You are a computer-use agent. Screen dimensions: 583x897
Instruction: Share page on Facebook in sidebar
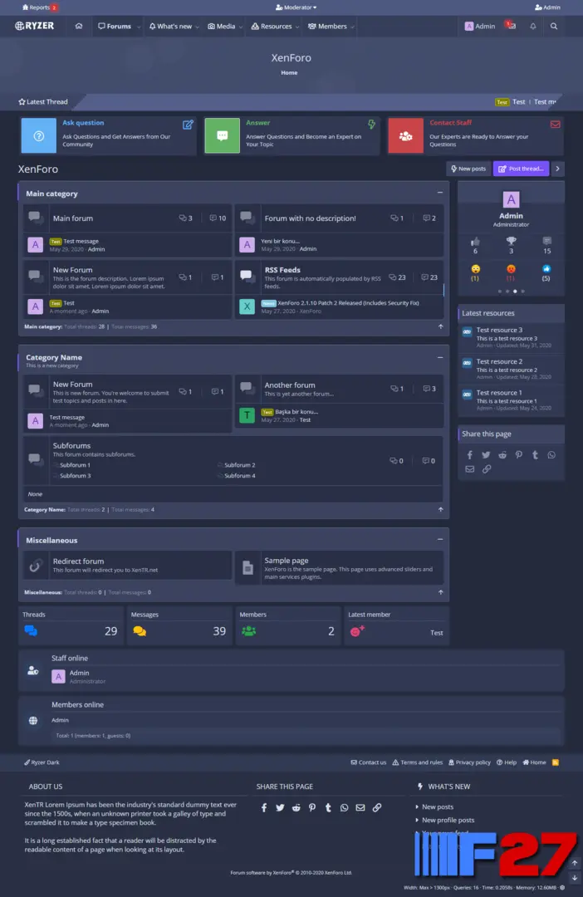(x=470, y=455)
